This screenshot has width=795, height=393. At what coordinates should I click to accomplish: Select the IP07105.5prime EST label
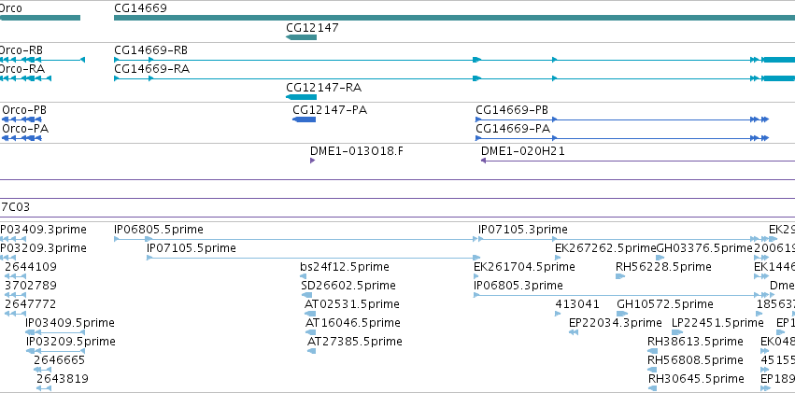click(x=192, y=248)
